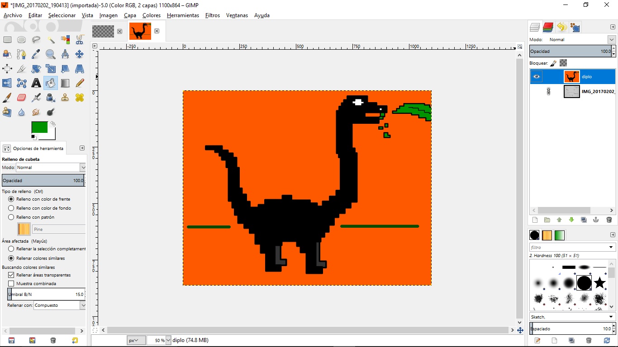618x347 pixels.
Task: Select the Flip tool
Action: tap(7, 83)
